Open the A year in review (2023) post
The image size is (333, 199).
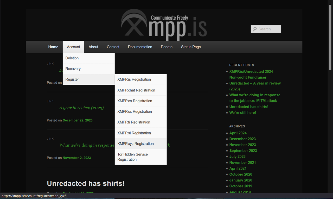81,108
